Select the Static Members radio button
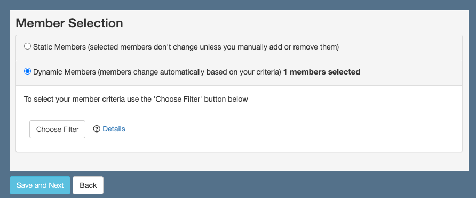This screenshot has height=198, width=476. [x=28, y=46]
